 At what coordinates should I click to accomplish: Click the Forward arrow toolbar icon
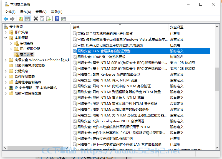12,19
